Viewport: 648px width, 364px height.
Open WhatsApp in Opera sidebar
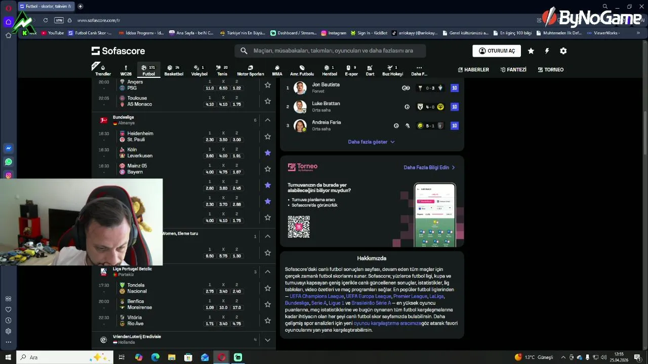coord(8,162)
